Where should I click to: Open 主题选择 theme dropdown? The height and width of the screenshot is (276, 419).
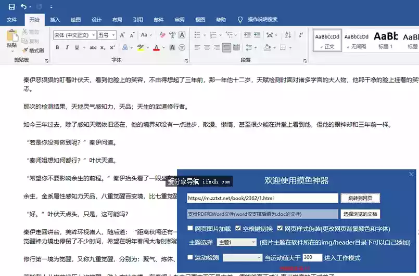coord(237,242)
